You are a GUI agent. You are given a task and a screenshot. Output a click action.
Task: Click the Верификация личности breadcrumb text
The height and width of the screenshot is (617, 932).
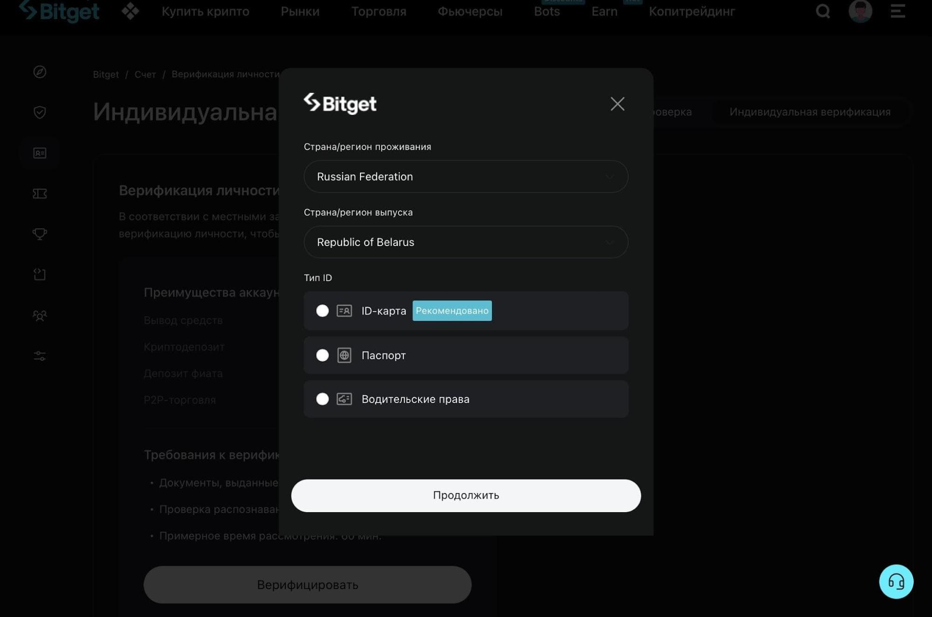pos(225,74)
